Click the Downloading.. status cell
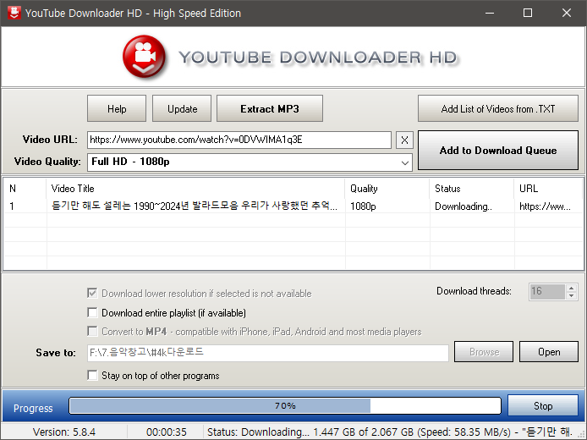Viewport: 587px width, 440px height. (463, 206)
